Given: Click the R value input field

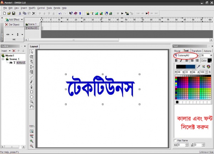Looking at the screenshot, I should [179, 72].
